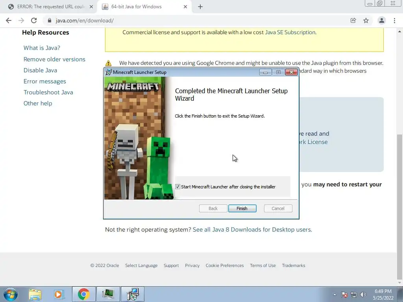Viewport: 403px width, 302px height.
Task: Reload the Java download page
Action: coord(34,20)
